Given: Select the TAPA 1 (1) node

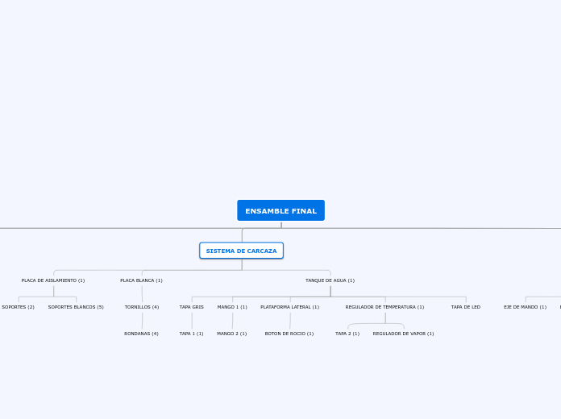Looking at the screenshot, I should [x=191, y=333].
